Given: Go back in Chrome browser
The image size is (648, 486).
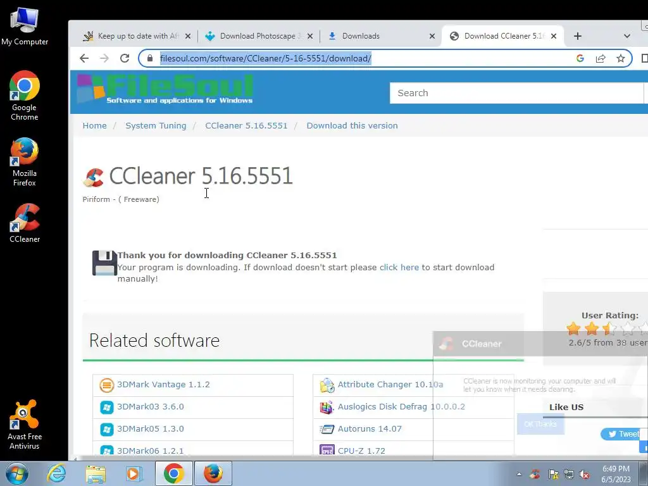Looking at the screenshot, I should pyautogui.click(x=84, y=58).
